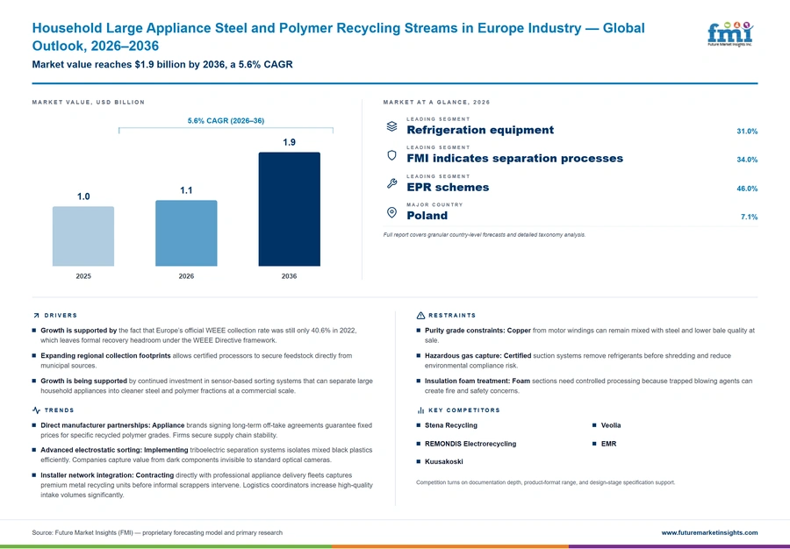Click the 1.1 value above the 2026 bar

186,190
